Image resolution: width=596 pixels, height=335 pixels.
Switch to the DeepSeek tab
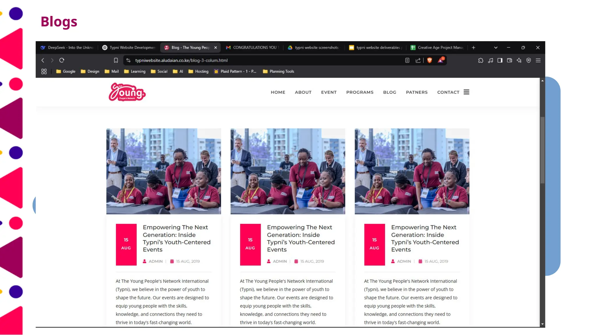point(67,47)
